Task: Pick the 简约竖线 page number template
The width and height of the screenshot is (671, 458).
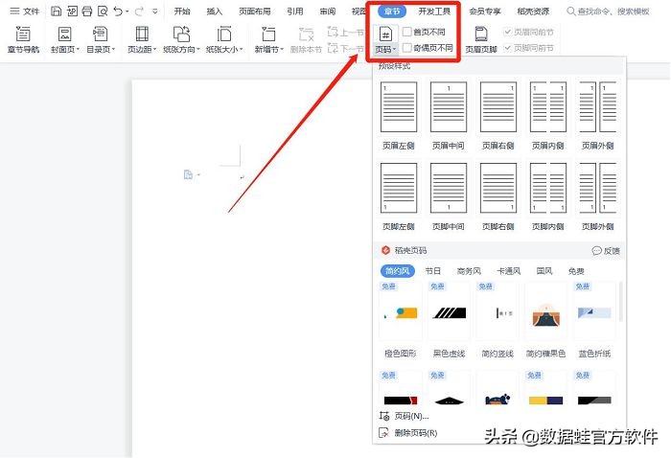Action: click(497, 321)
